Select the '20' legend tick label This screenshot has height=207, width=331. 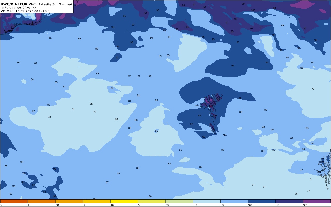pos(57,205)
